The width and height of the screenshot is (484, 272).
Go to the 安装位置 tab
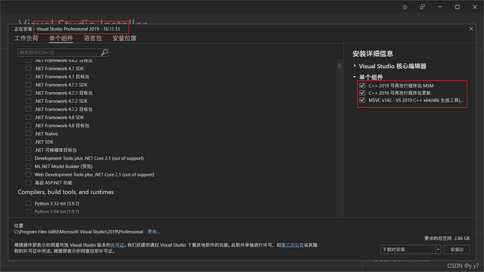[124, 38]
